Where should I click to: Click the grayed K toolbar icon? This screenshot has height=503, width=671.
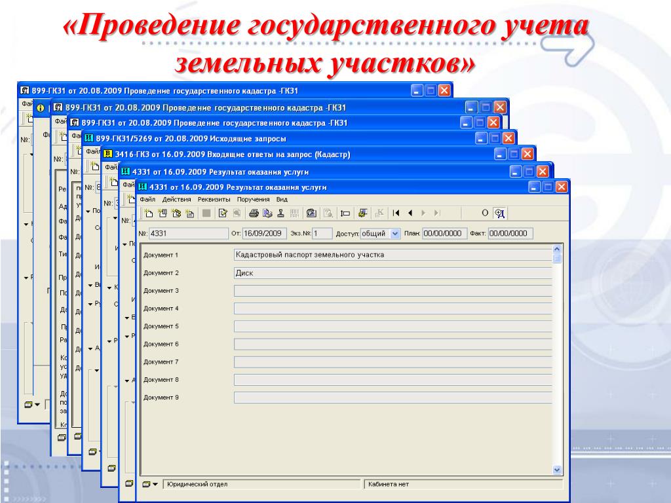click(x=379, y=213)
